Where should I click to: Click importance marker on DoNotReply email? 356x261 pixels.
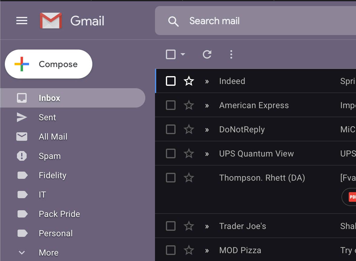tap(207, 130)
